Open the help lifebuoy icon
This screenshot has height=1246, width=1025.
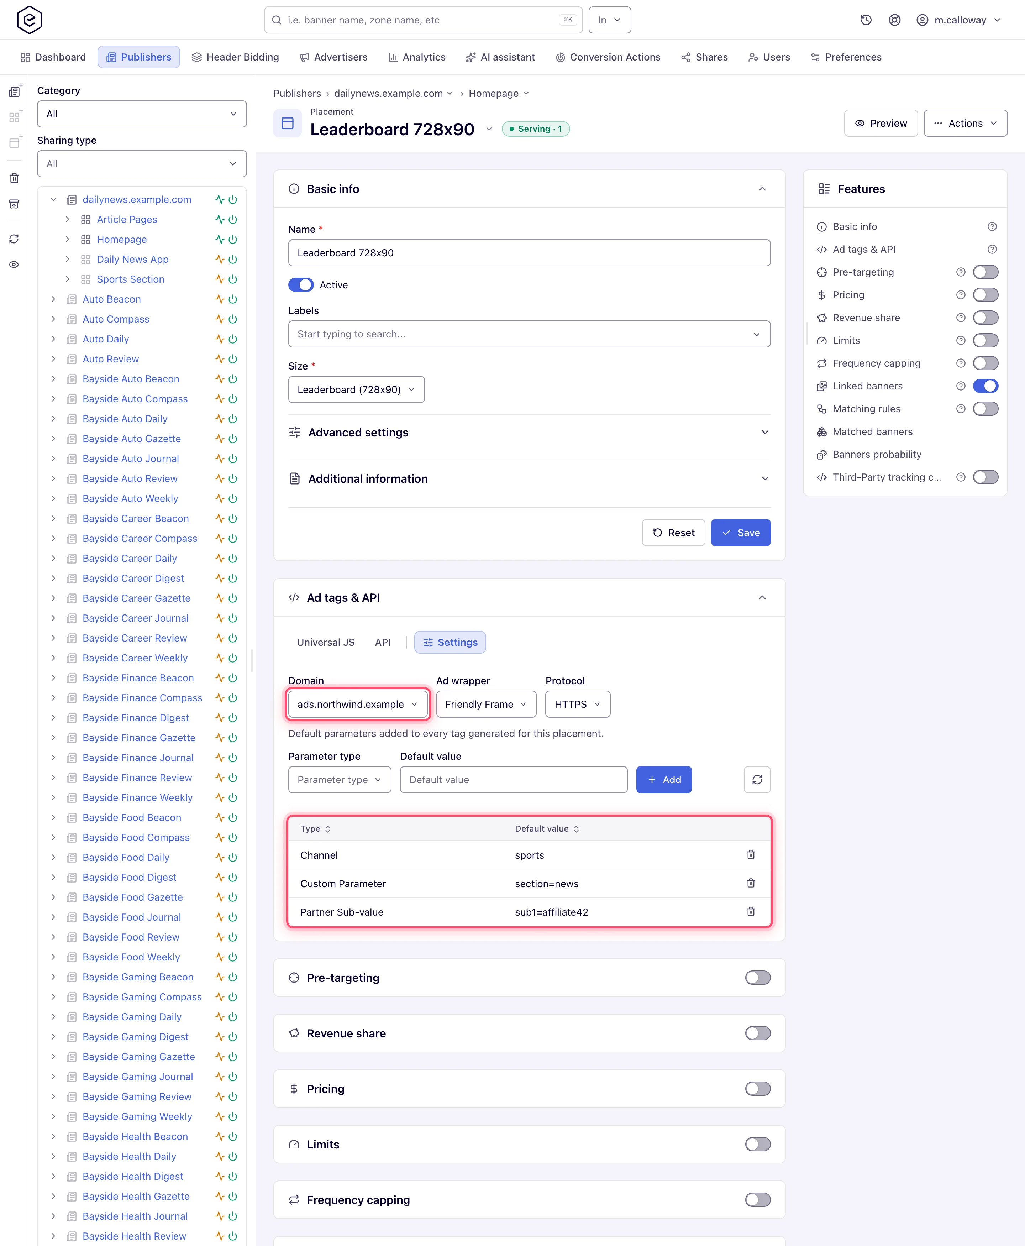894,20
